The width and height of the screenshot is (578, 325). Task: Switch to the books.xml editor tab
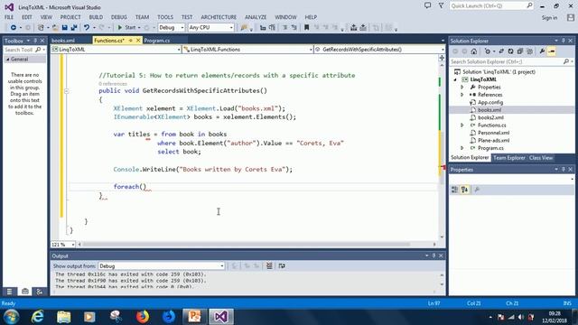63,41
